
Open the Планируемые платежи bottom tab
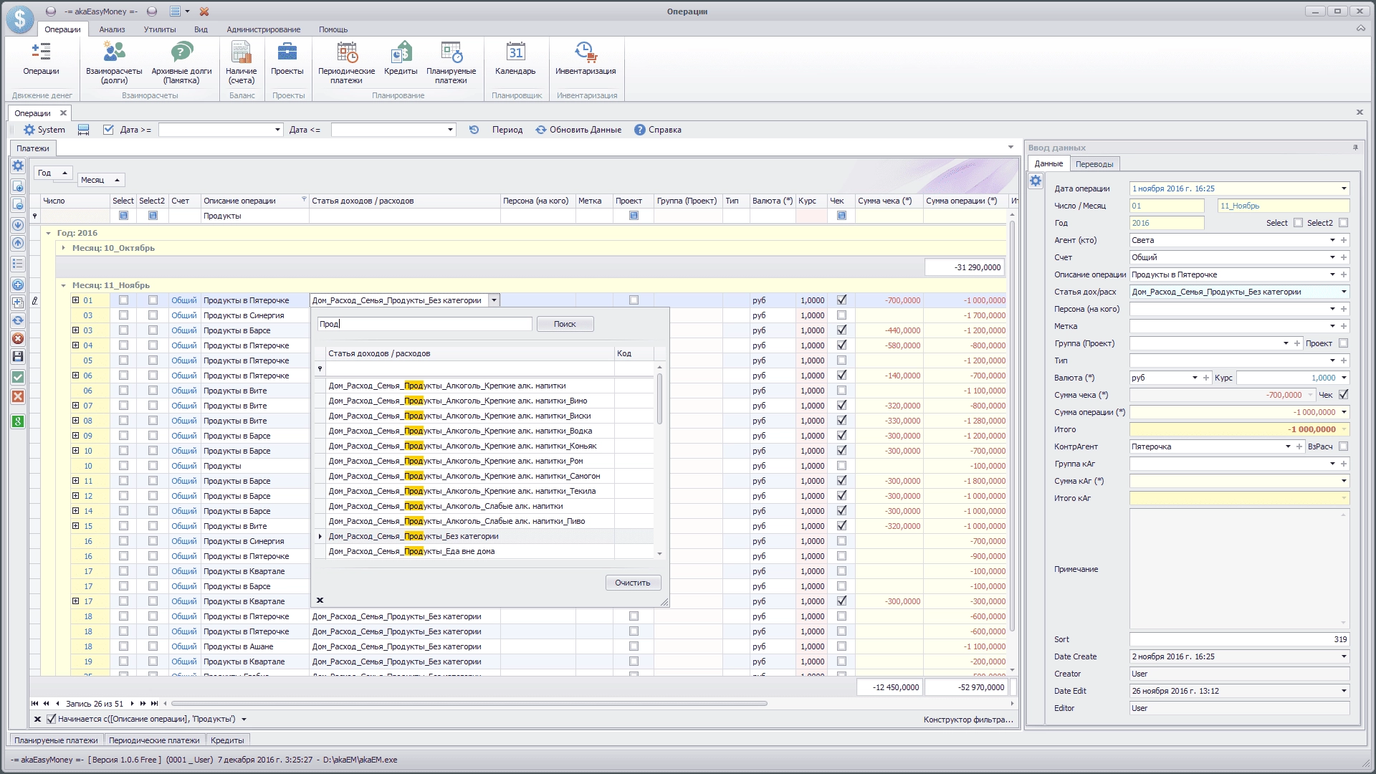[56, 740]
